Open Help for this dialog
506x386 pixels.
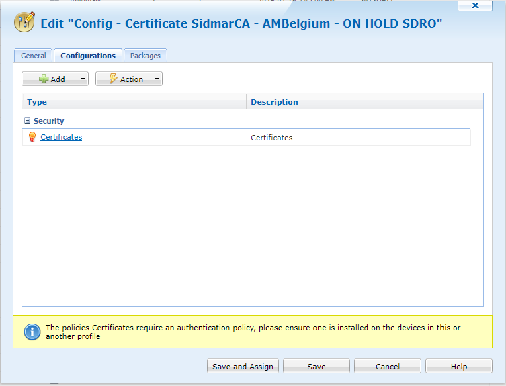458,367
